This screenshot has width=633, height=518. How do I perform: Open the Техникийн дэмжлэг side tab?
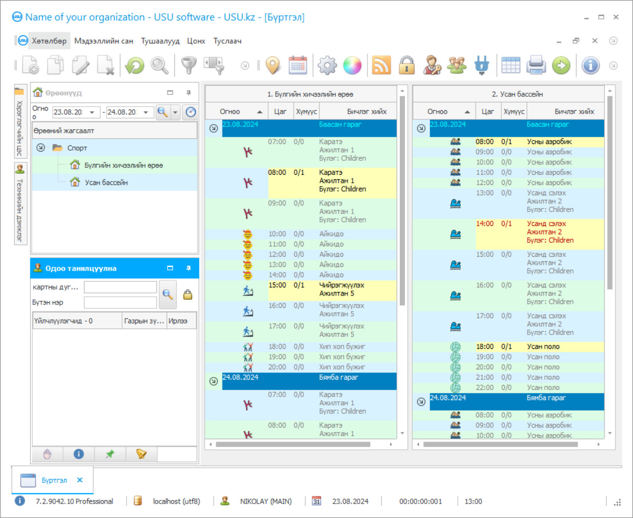20,204
